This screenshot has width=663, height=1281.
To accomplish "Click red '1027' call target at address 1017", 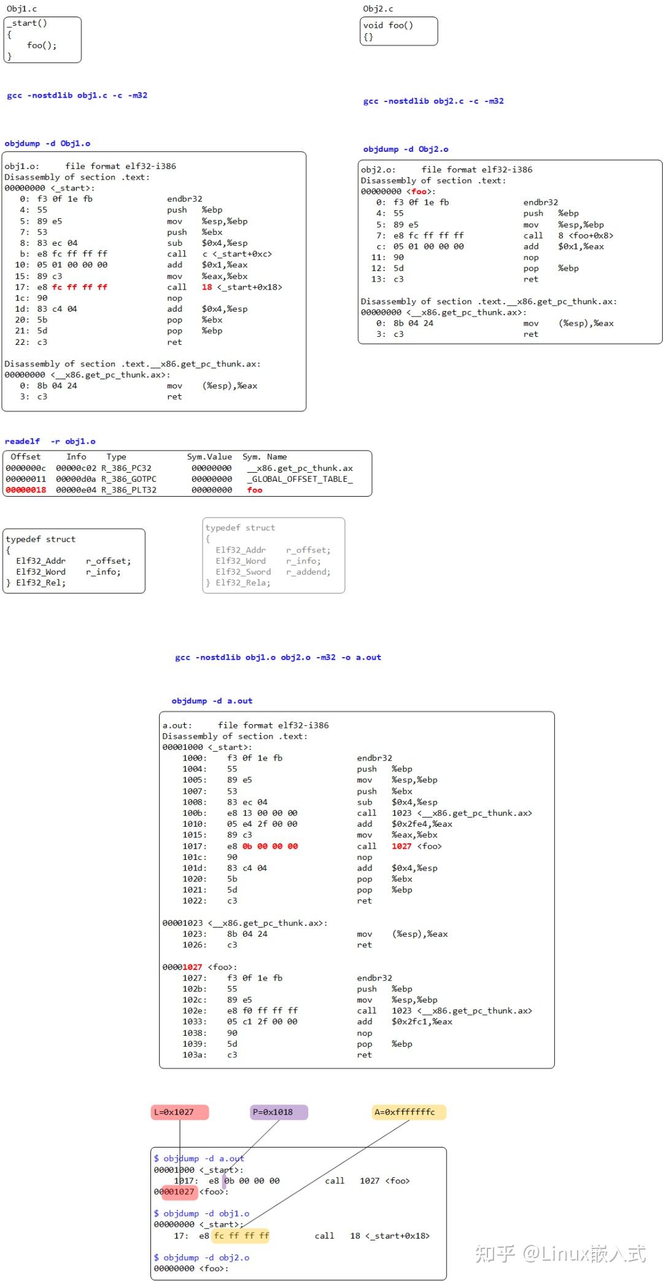I will pos(401,846).
